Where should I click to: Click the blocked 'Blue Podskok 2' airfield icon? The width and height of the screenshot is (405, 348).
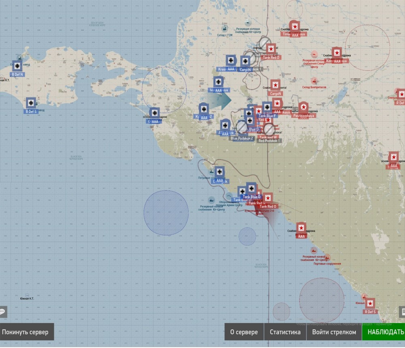pos(242,127)
